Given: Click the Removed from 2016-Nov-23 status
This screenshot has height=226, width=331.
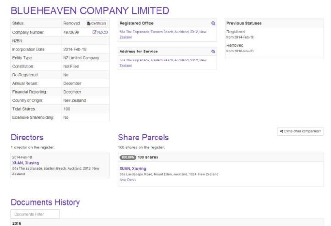Looking at the screenshot, I should click(240, 48).
